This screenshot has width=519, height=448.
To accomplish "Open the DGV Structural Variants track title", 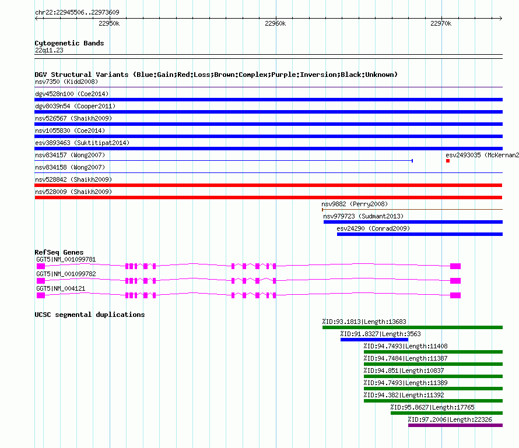I will [x=216, y=75].
